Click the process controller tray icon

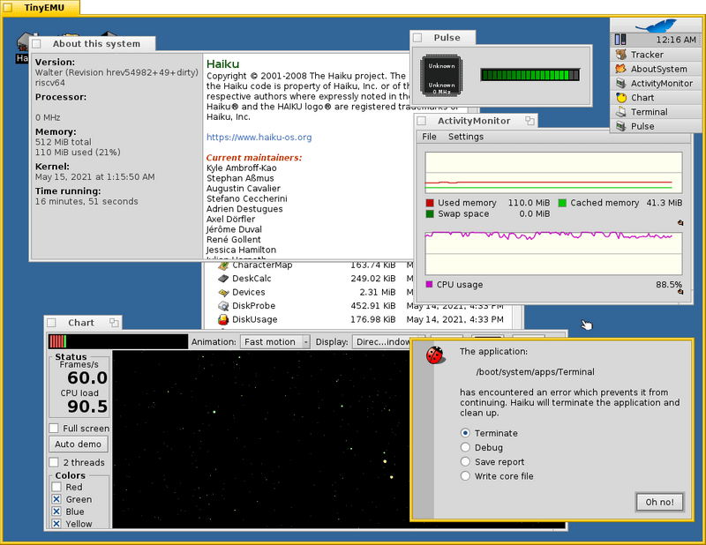620,40
